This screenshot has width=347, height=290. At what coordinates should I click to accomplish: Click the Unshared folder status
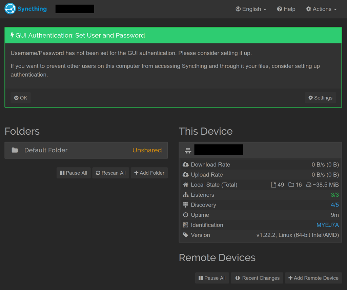pyautogui.click(x=147, y=150)
